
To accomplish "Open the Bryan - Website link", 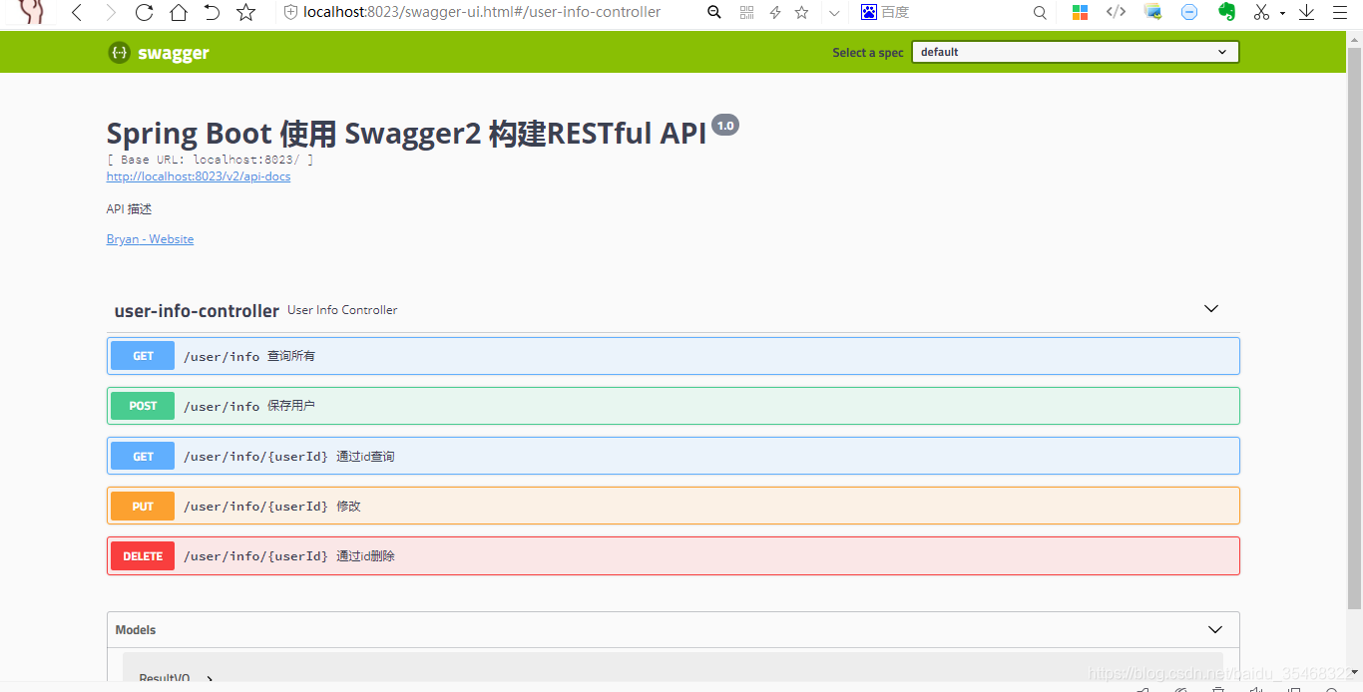I will 150,238.
